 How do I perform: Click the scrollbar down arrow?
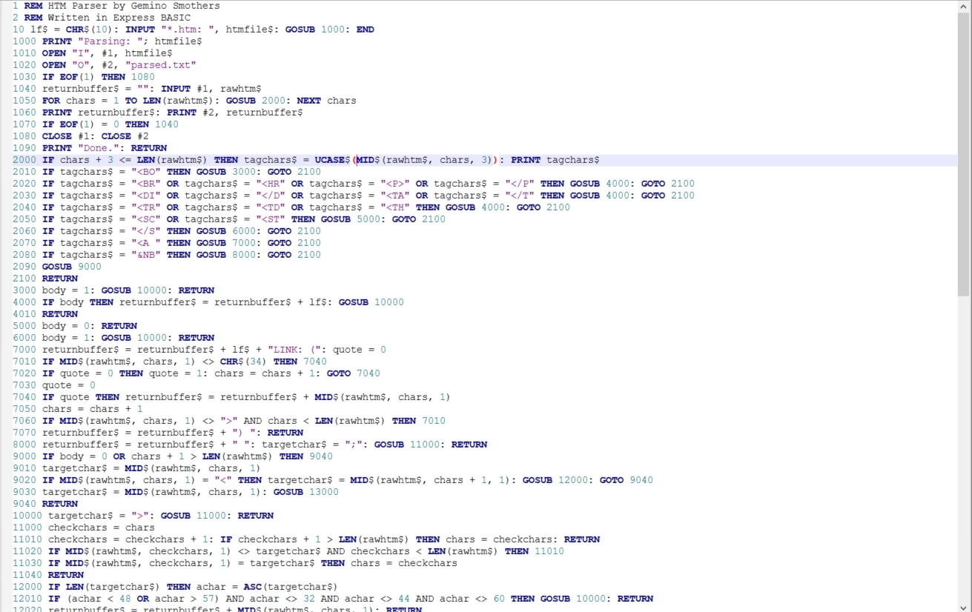point(964,606)
